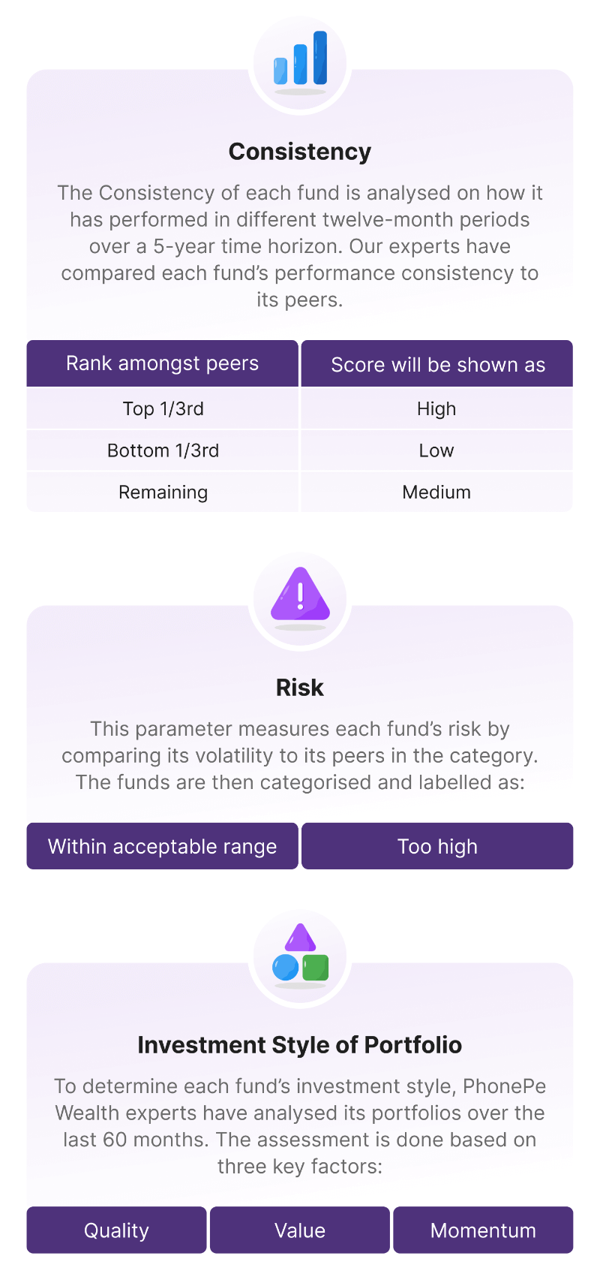Click the Investment Style of Portfolio heading
600x1274 pixels.
pos(300,1045)
